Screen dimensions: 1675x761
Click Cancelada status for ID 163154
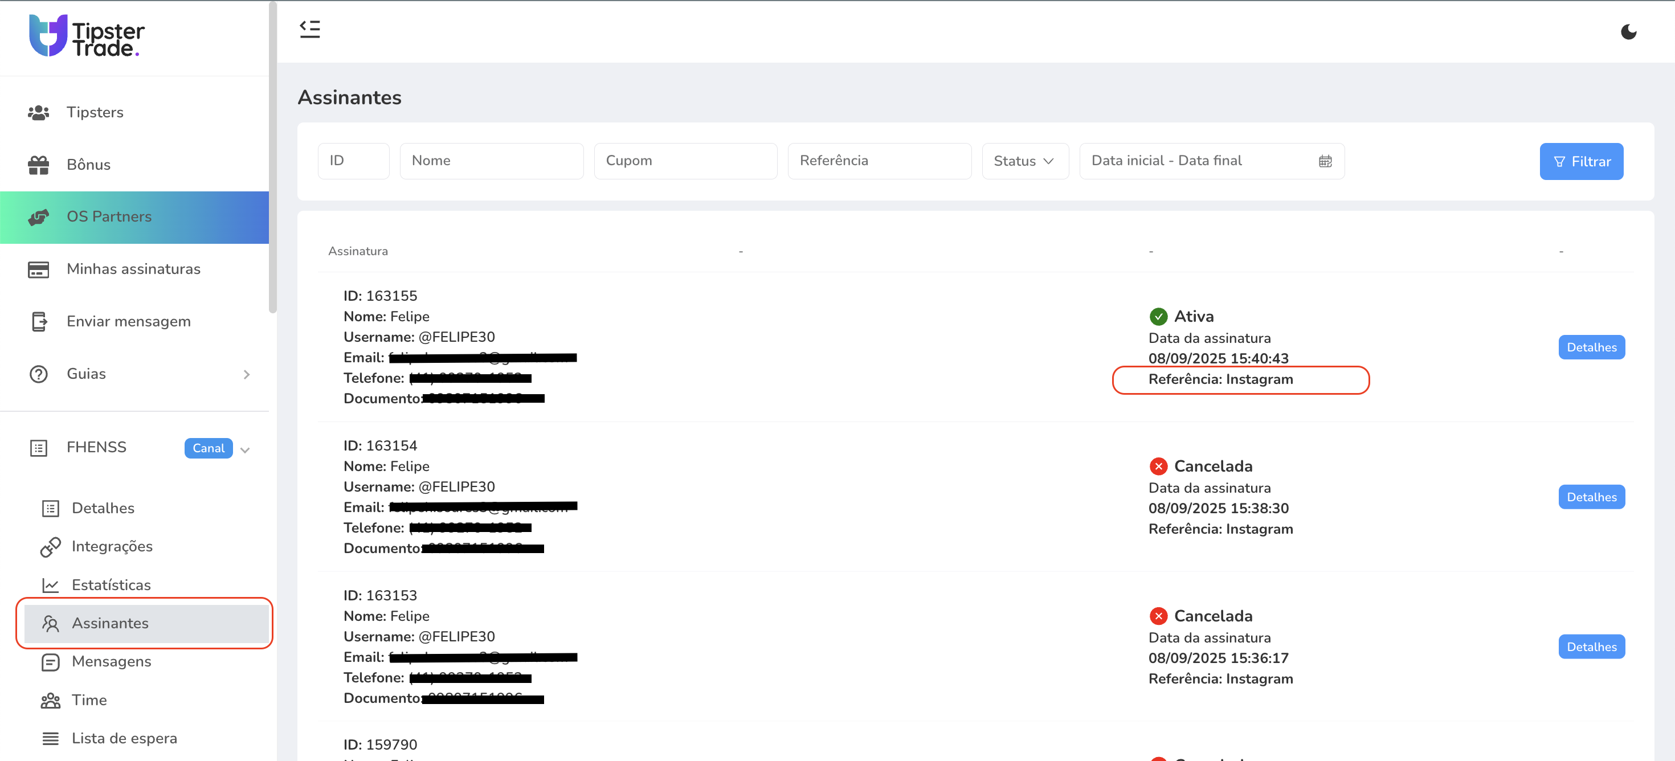click(x=1213, y=466)
